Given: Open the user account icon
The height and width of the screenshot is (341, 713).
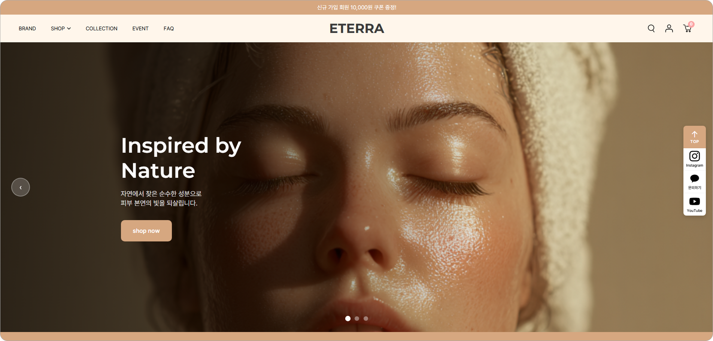Looking at the screenshot, I should [x=669, y=28].
